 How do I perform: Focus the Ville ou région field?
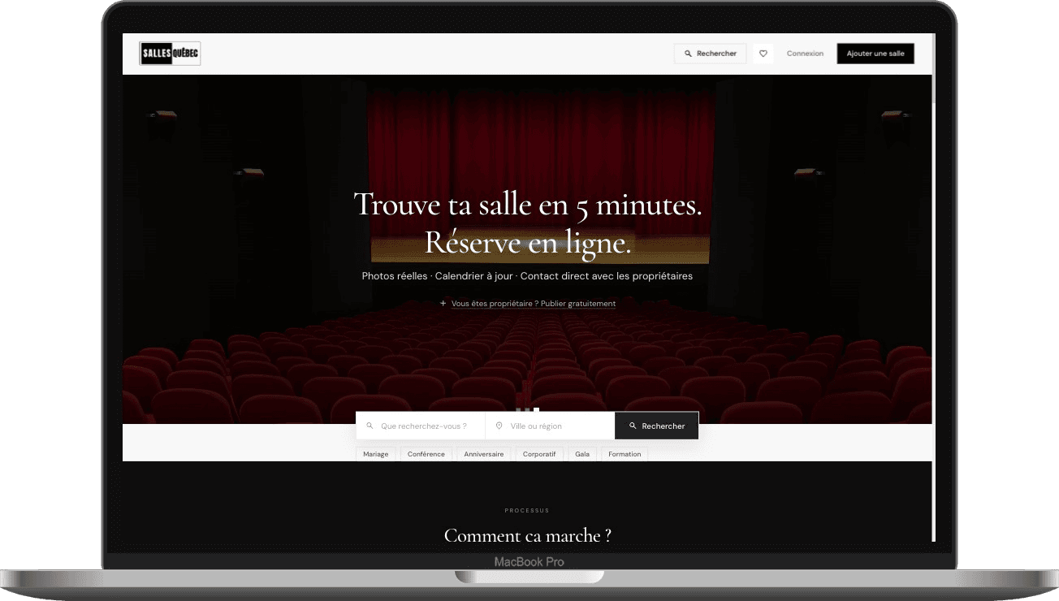coord(550,426)
